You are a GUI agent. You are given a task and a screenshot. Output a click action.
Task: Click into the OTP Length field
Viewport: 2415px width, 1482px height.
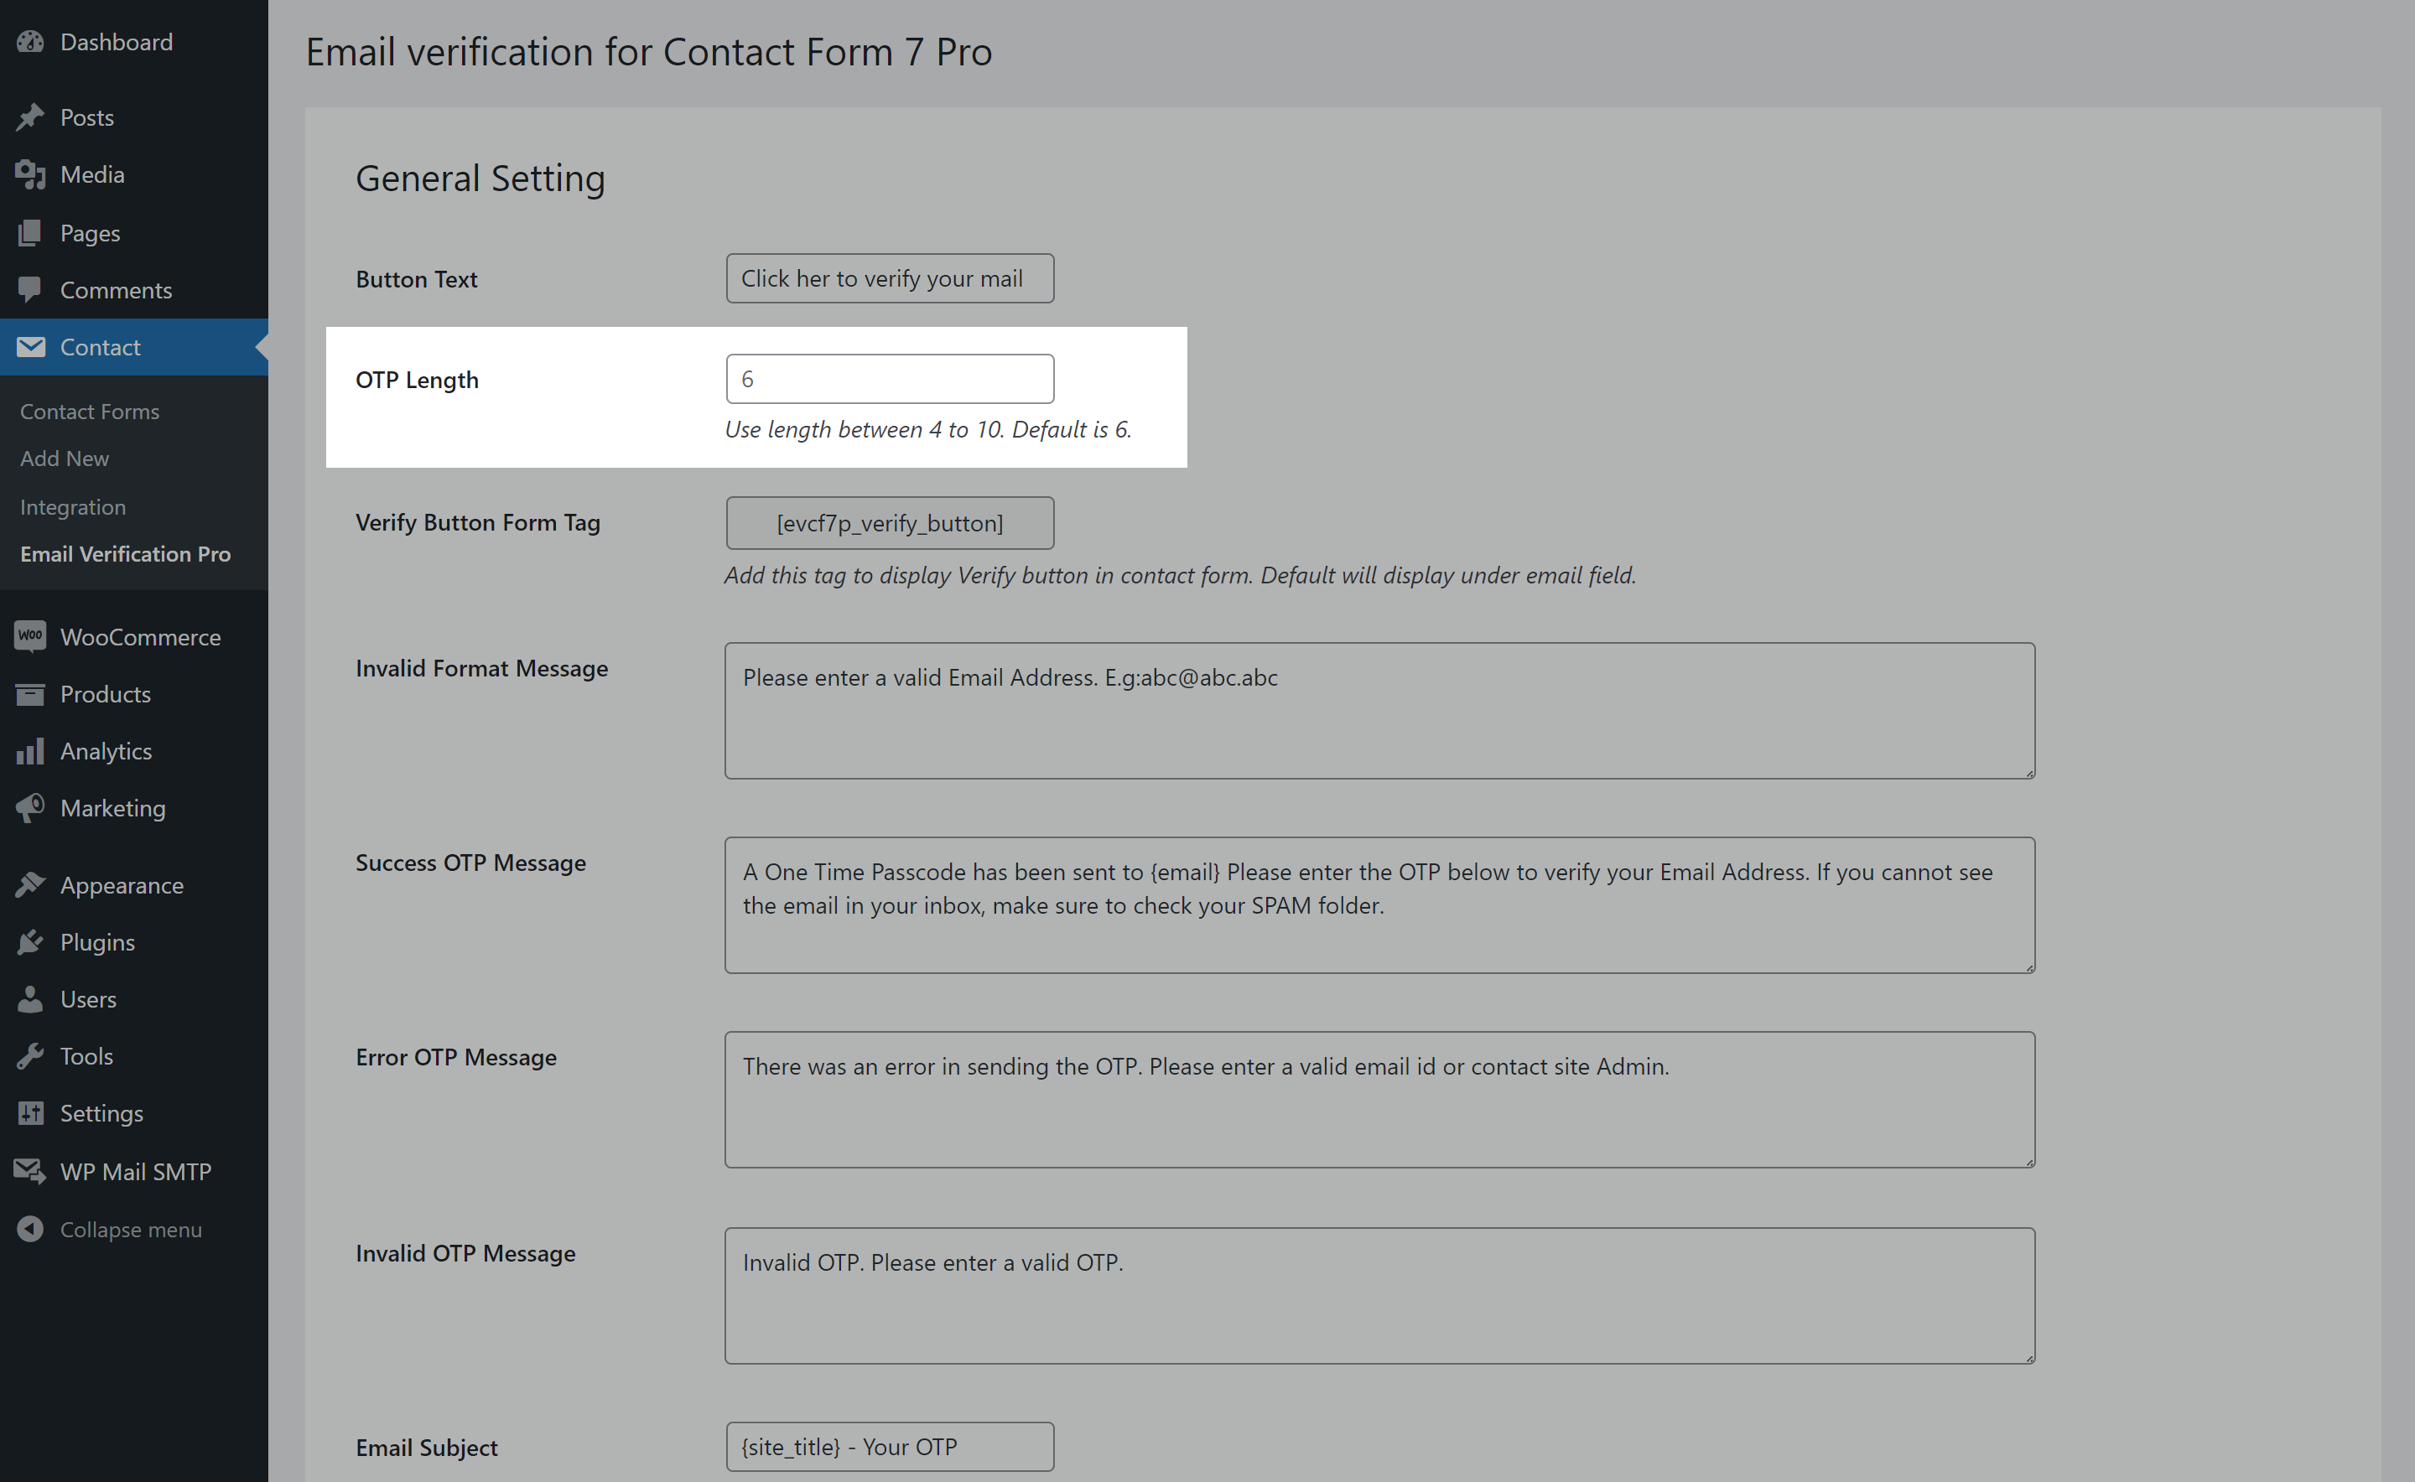(890, 378)
